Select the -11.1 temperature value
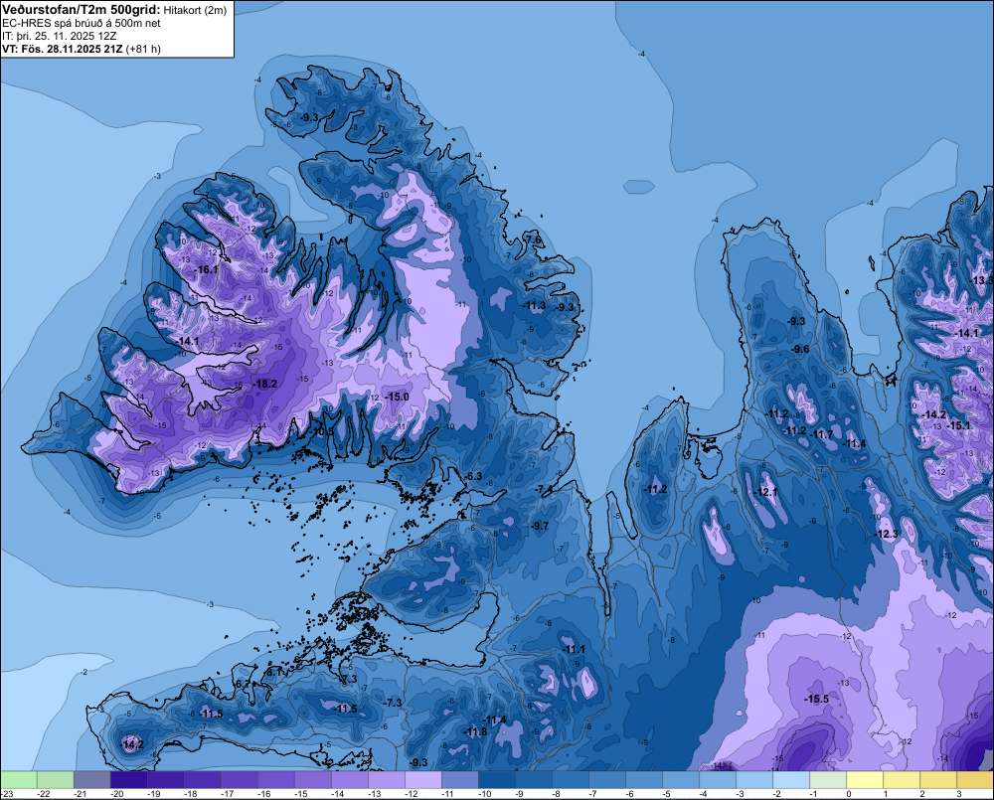This screenshot has width=994, height=800. pos(574,649)
